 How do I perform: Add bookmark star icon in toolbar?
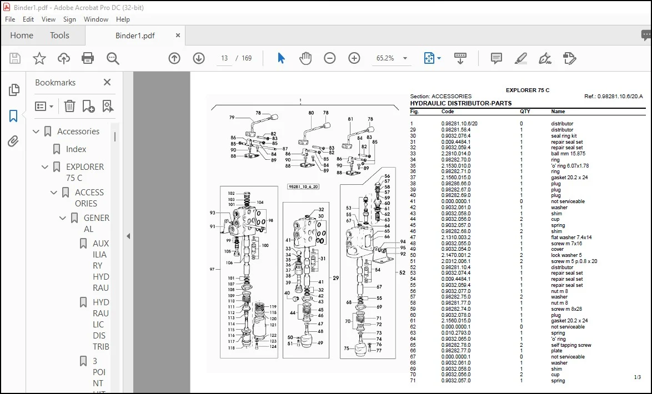point(39,58)
